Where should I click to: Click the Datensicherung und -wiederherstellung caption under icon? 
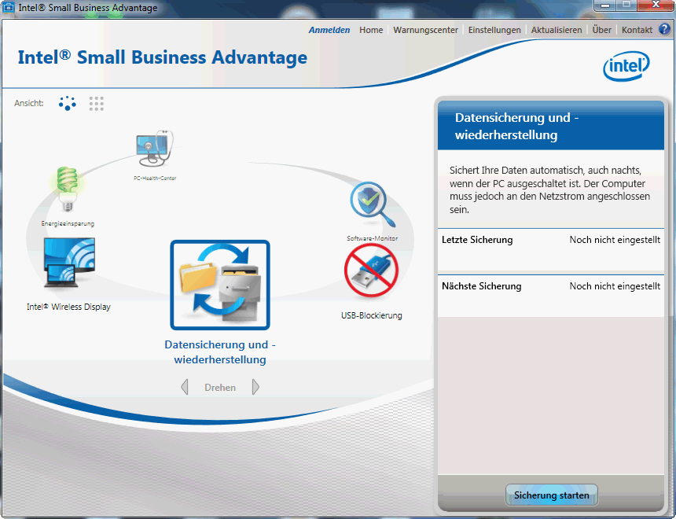coord(220,352)
